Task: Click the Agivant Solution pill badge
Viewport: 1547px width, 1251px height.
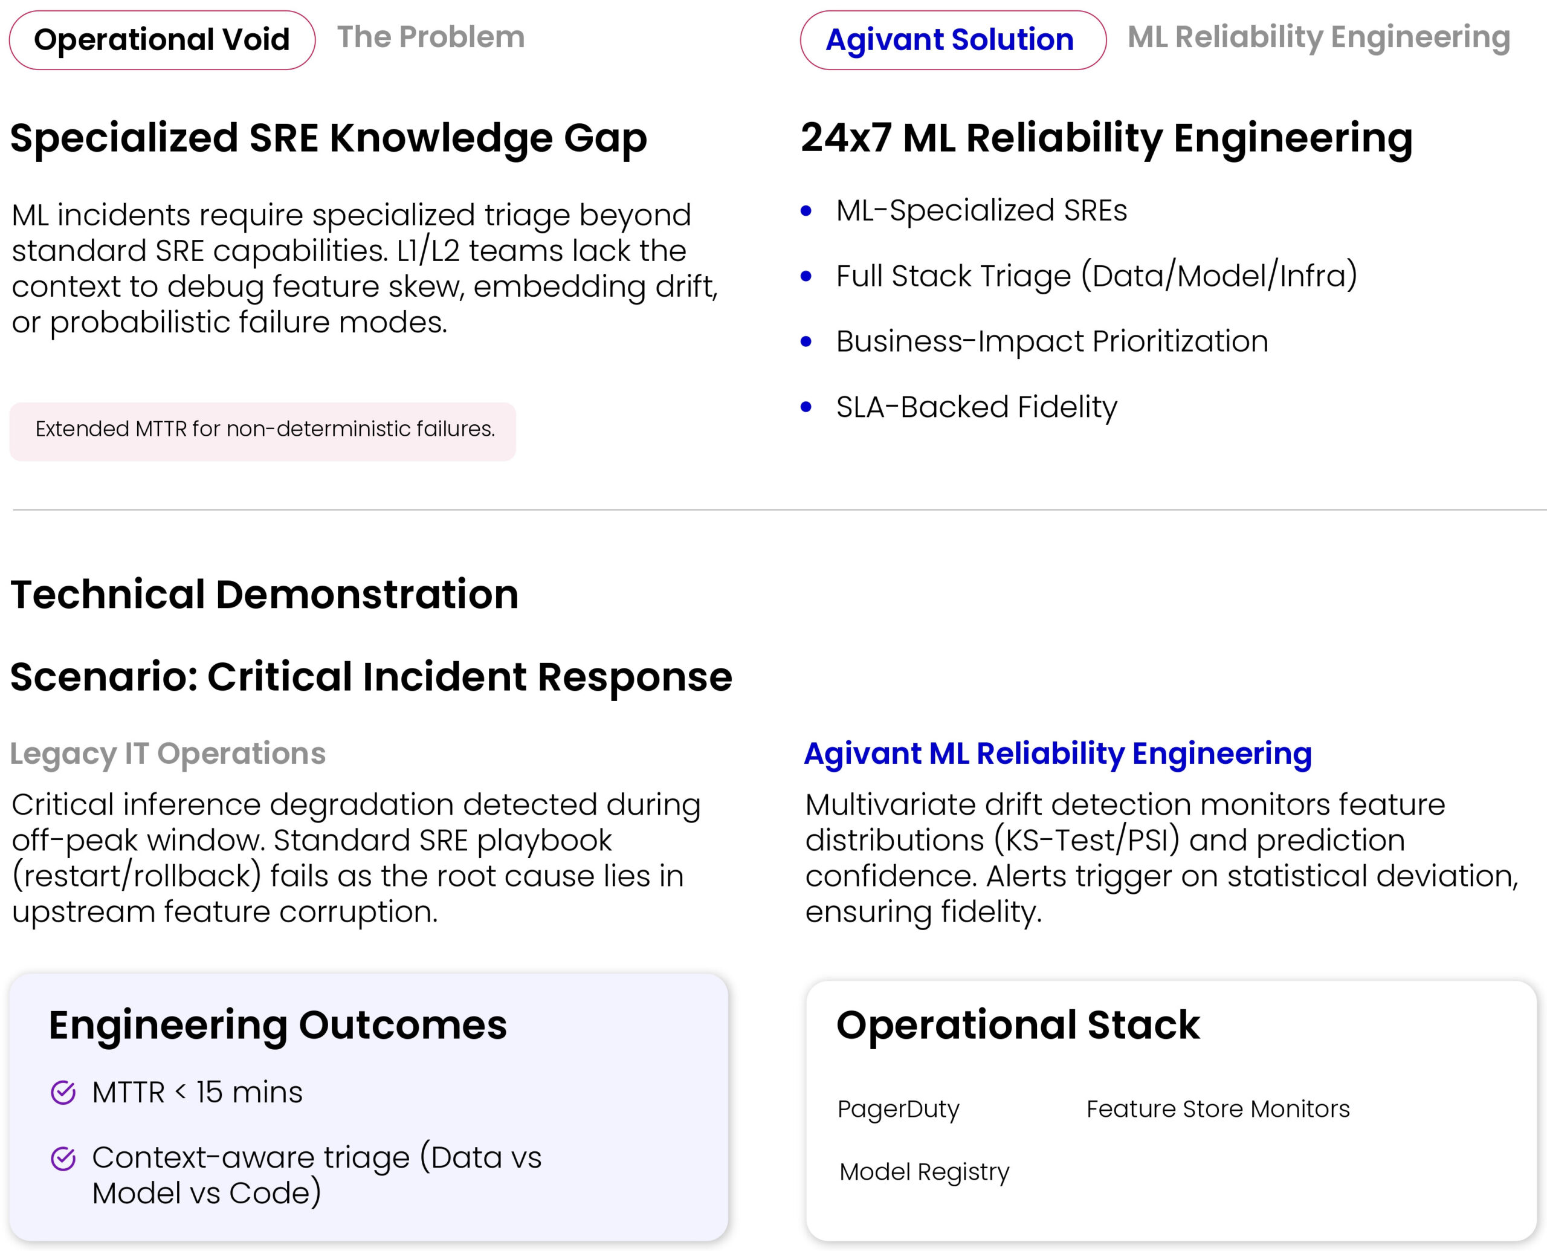Action: (952, 40)
